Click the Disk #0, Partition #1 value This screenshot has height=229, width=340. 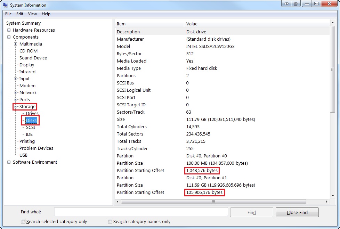point(207,178)
